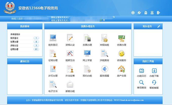Viewport: 172px width, 105px height.
Task: Open 发票办理 item in 我的事项
Action: (x=14, y=42)
